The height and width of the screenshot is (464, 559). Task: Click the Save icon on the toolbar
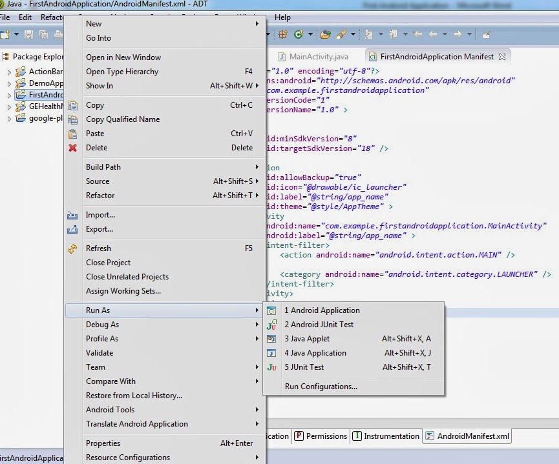[28, 35]
